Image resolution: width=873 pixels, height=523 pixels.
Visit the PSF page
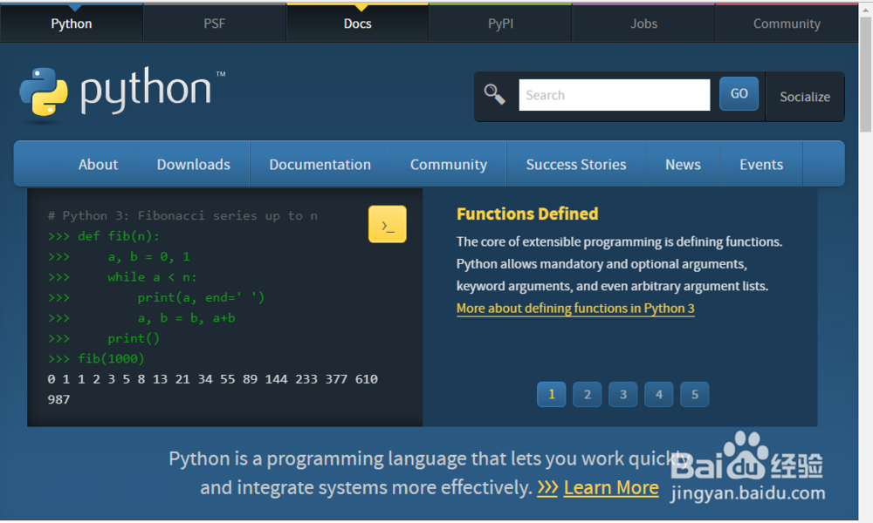pyautogui.click(x=214, y=24)
